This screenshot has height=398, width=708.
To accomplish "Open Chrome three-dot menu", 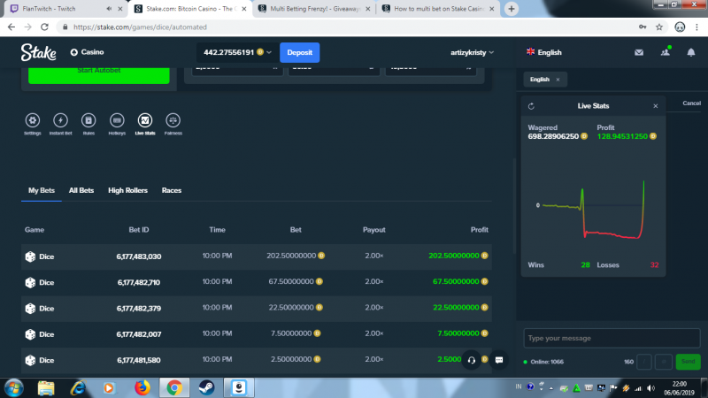I will (x=696, y=27).
